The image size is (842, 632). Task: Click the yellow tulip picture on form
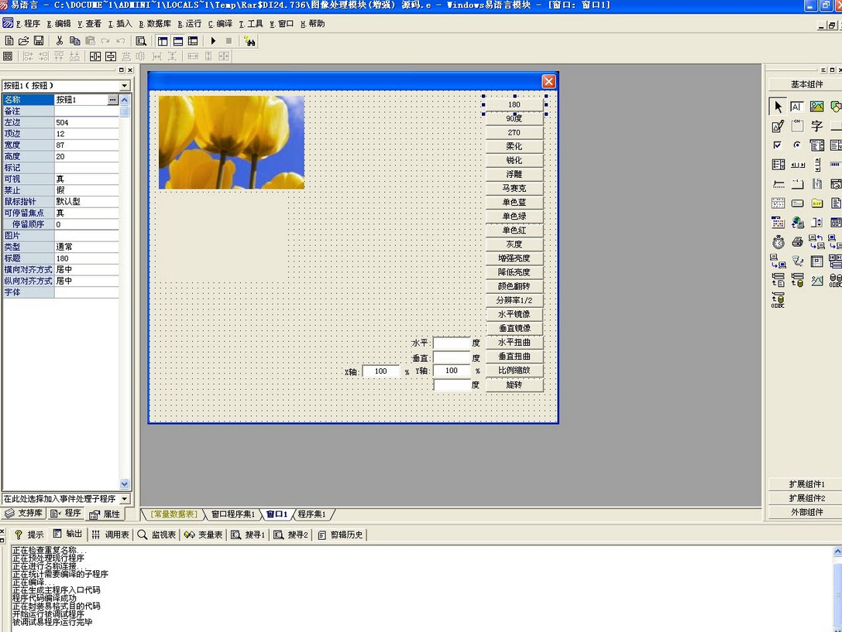tap(231, 142)
